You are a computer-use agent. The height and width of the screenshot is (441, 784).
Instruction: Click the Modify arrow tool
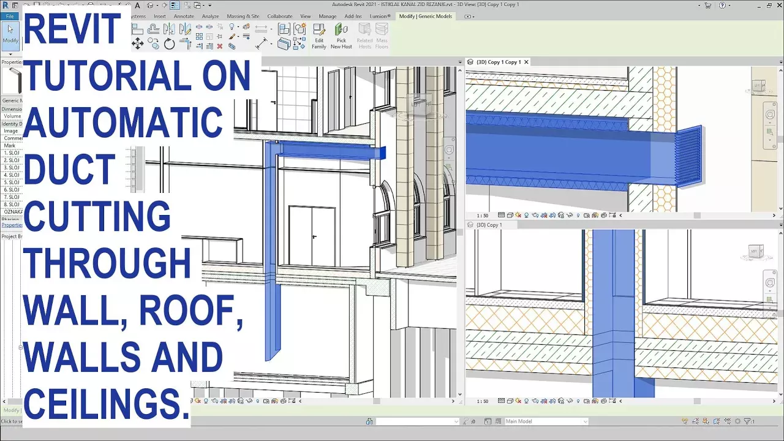tap(10, 33)
